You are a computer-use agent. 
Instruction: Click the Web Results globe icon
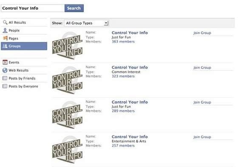5,70
